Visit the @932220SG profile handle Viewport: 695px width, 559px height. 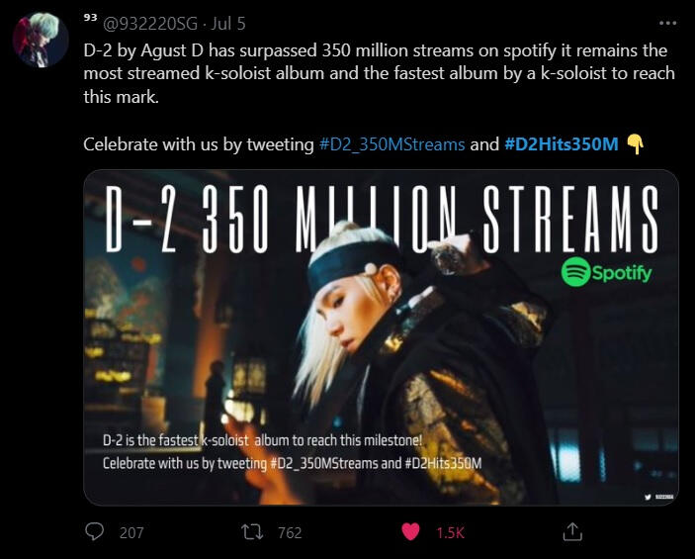coord(150,24)
